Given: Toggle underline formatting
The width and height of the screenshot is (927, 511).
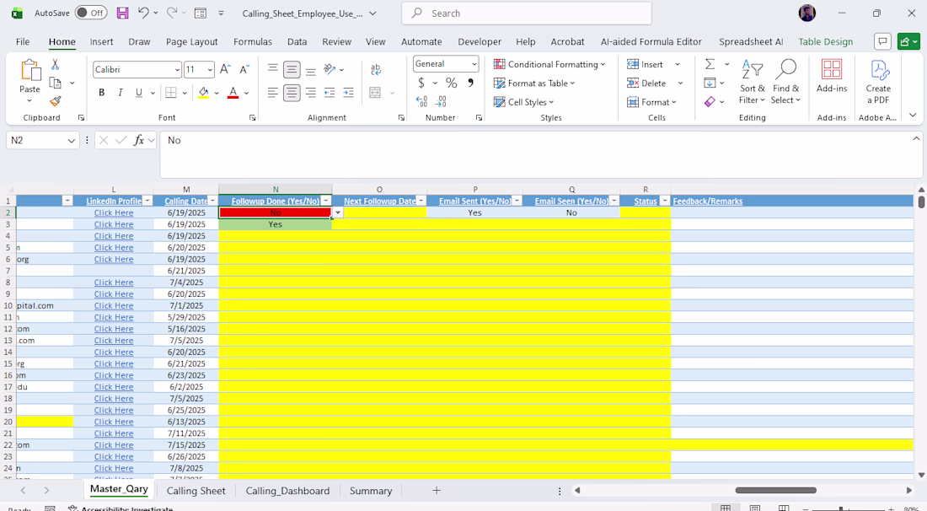Looking at the screenshot, I should (x=139, y=93).
